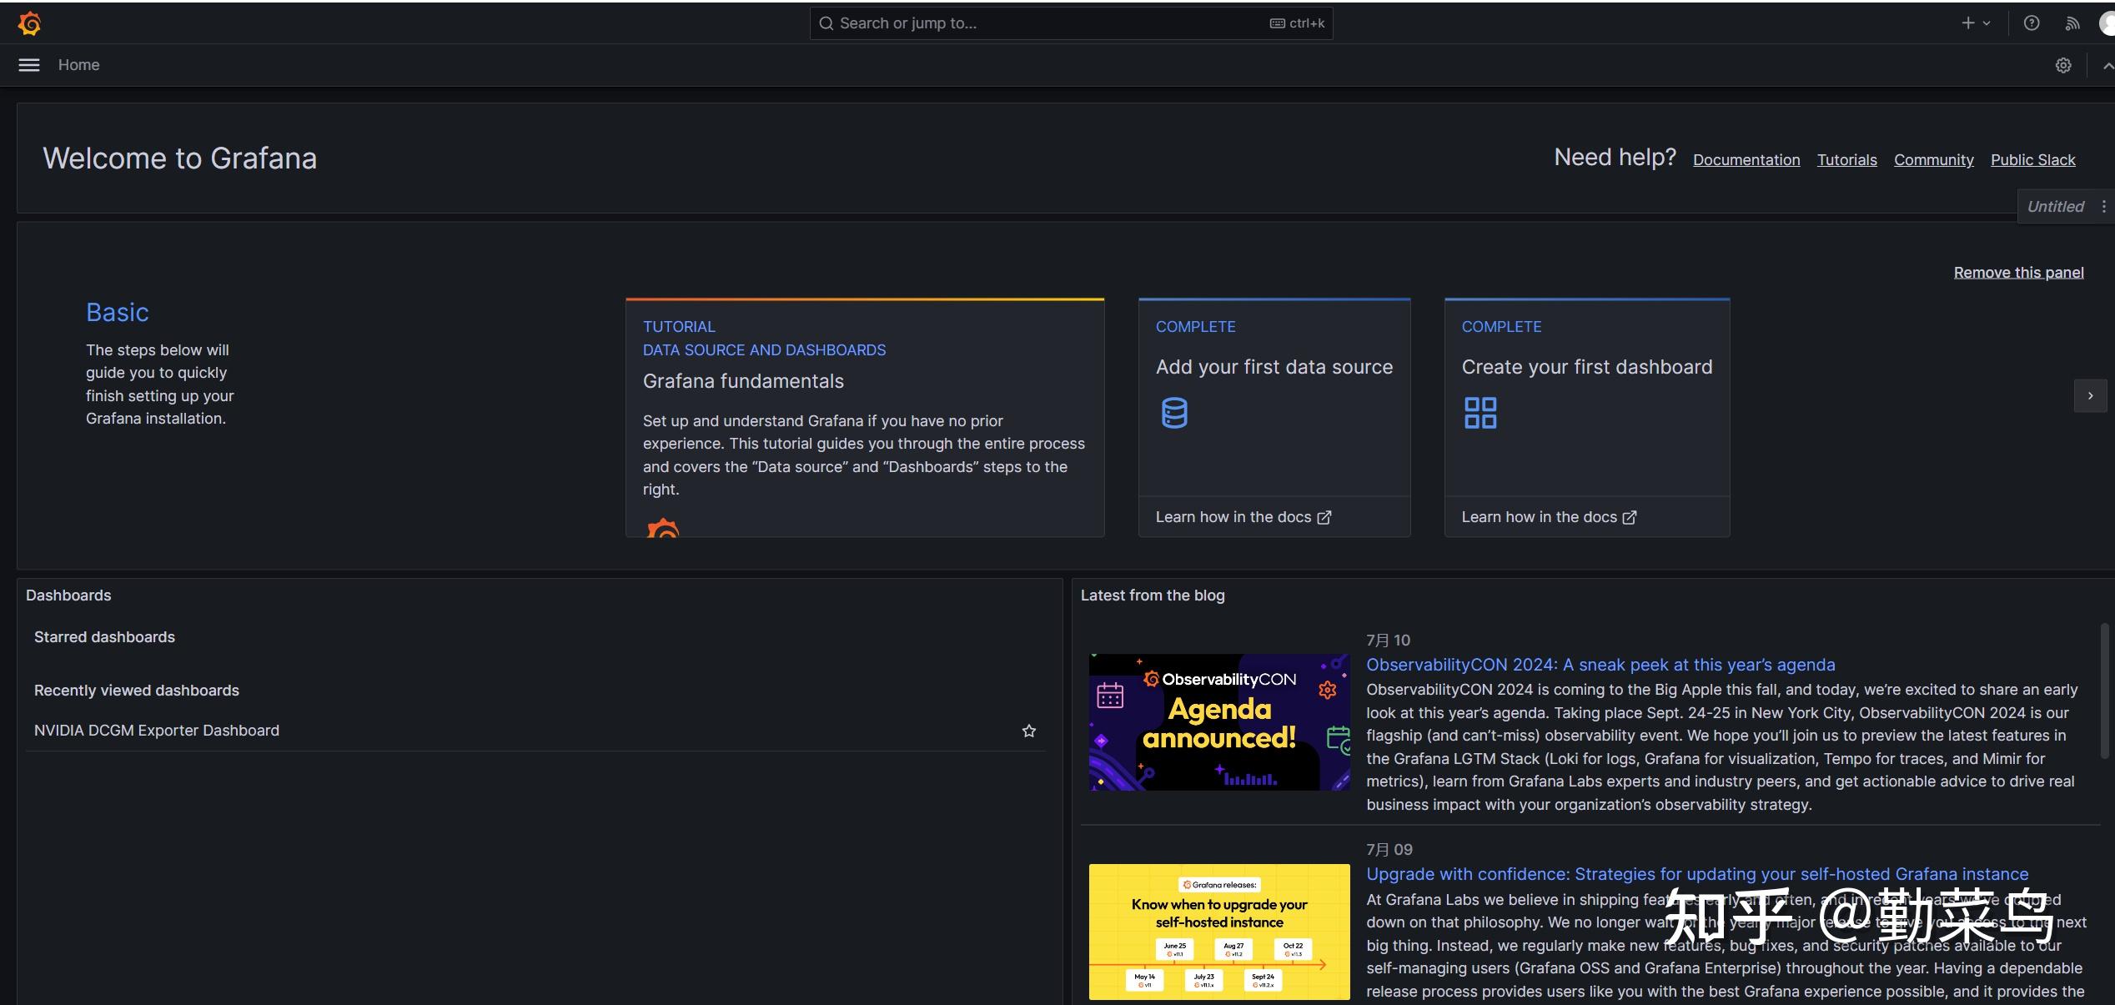
Task: Open NVIDIA DCGM Exporter Dashboard
Action: click(x=157, y=731)
